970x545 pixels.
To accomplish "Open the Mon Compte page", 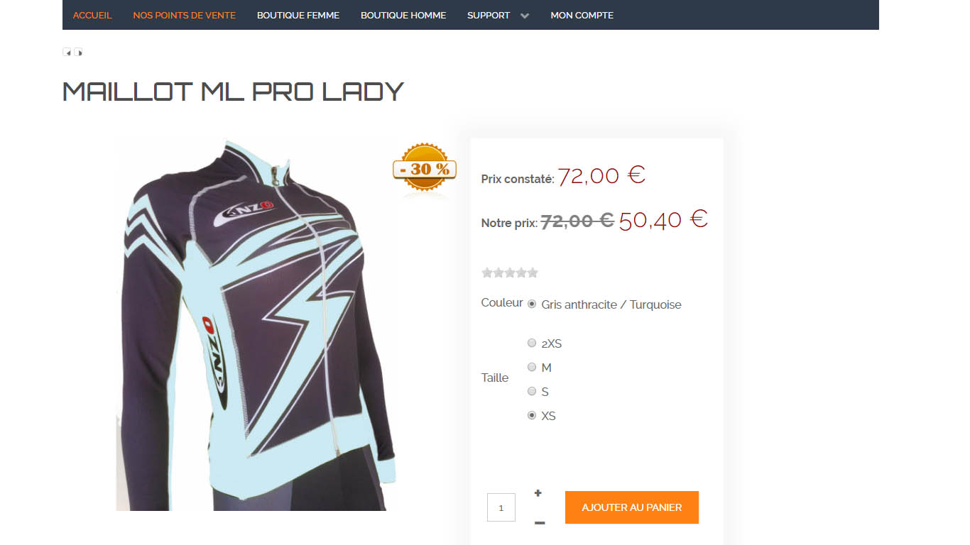I will click(582, 15).
